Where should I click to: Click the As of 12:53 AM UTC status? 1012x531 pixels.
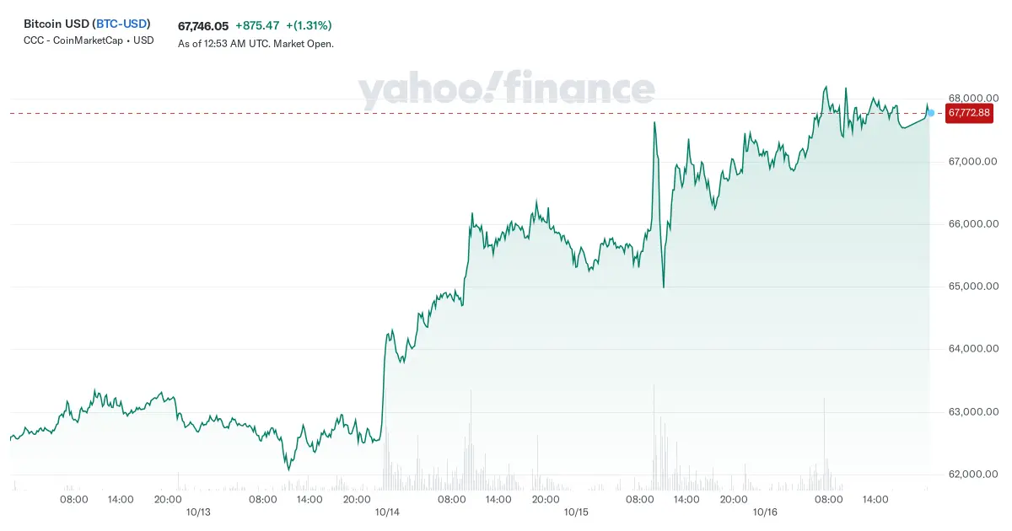256,44
